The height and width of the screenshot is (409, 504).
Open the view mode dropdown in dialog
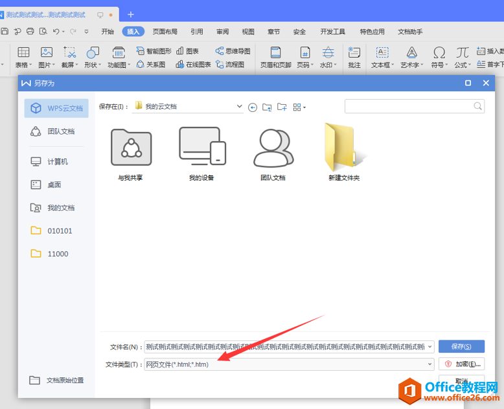pyautogui.click(x=299, y=107)
